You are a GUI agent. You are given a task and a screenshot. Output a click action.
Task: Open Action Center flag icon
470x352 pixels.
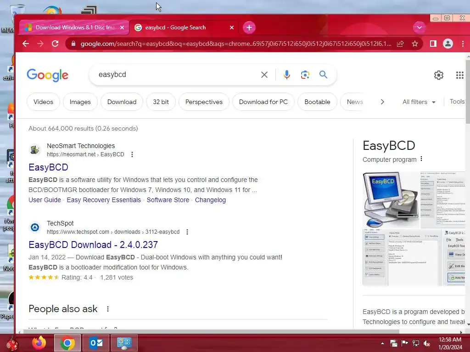405,343
